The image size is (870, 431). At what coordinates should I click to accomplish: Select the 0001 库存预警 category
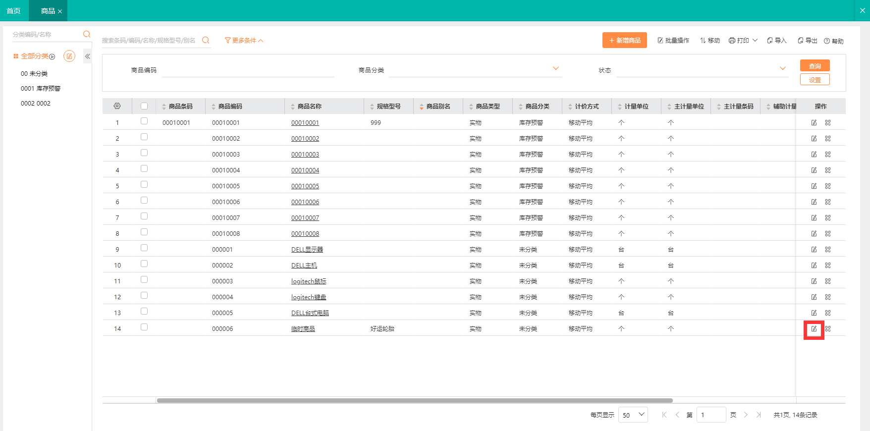[41, 88]
